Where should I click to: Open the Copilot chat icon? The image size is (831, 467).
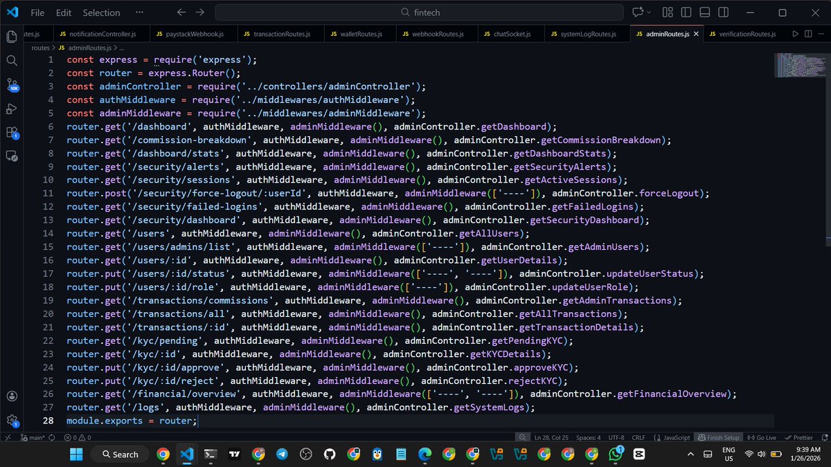[x=638, y=12]
